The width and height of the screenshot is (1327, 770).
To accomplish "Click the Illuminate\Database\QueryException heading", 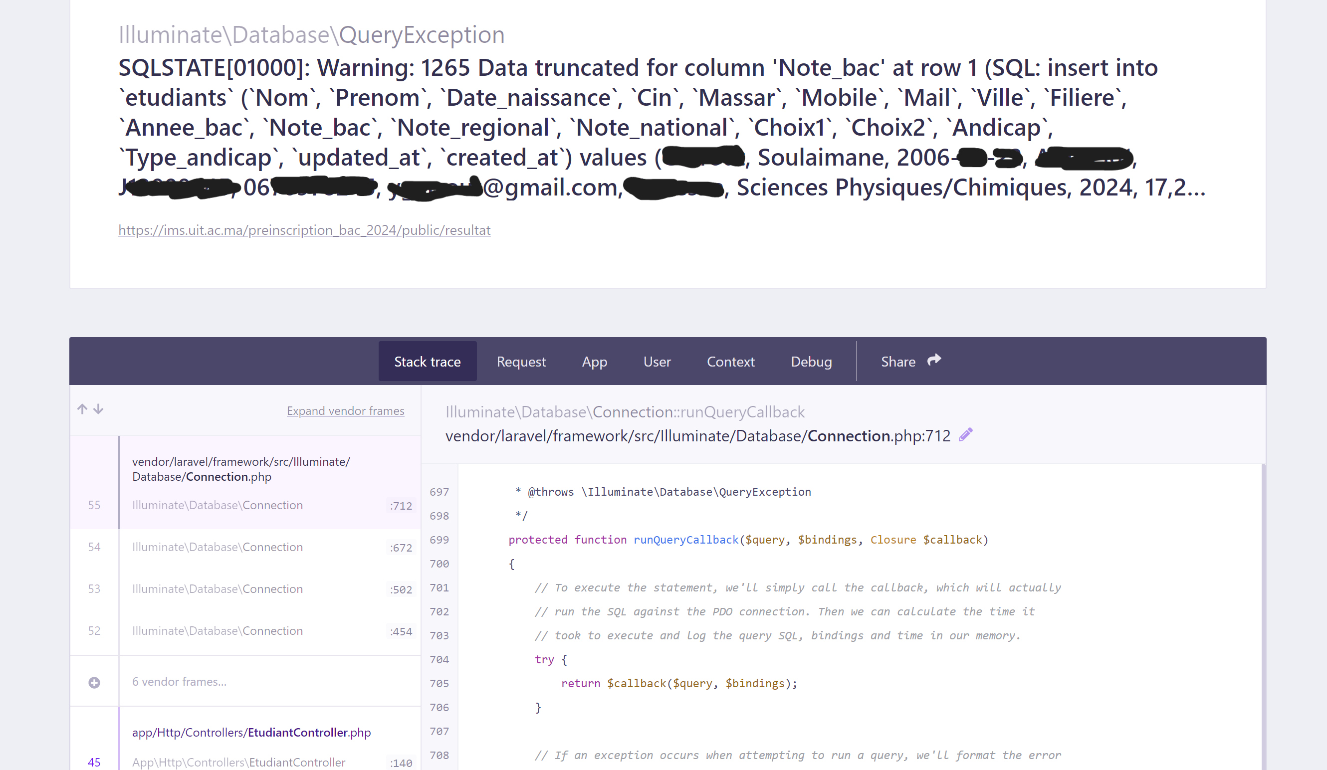I will 311,35.
